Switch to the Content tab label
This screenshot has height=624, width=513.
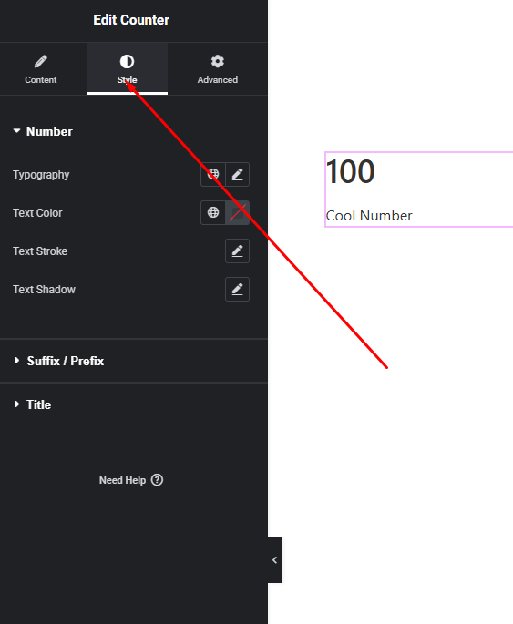41,79
